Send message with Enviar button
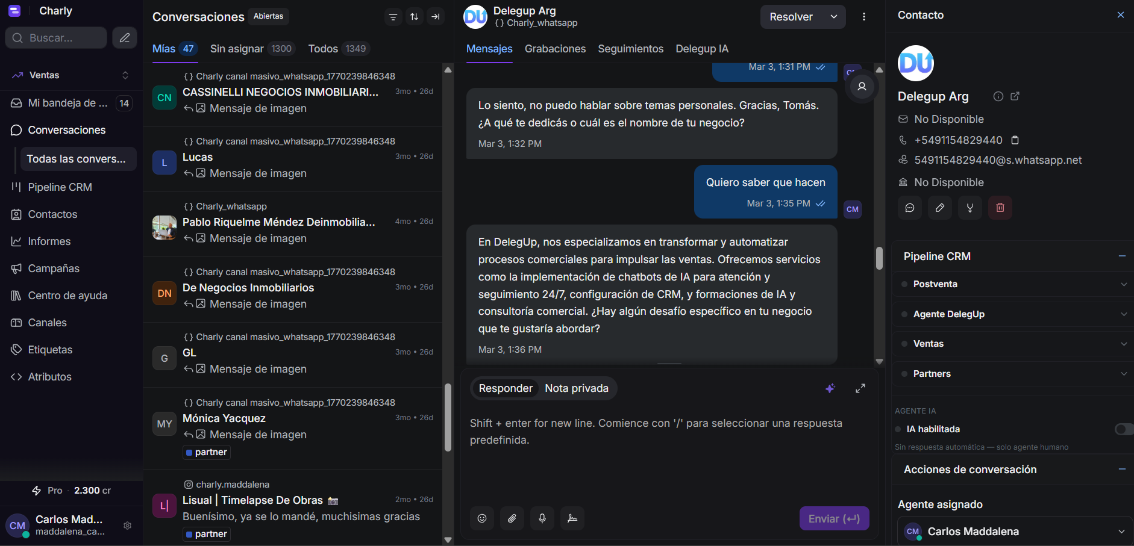Viewport: 1134px width, 546px height. click(x=834, y=518)
